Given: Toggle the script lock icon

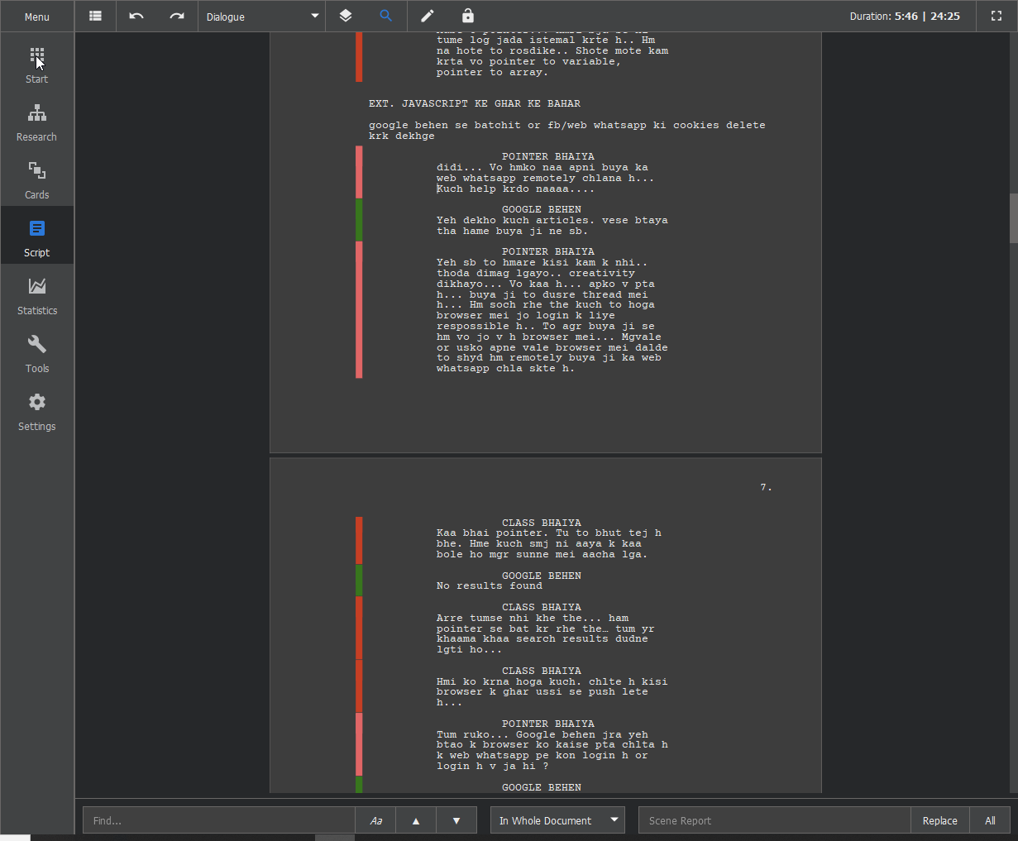Looking at the screenshot, I should click(468, 16).
